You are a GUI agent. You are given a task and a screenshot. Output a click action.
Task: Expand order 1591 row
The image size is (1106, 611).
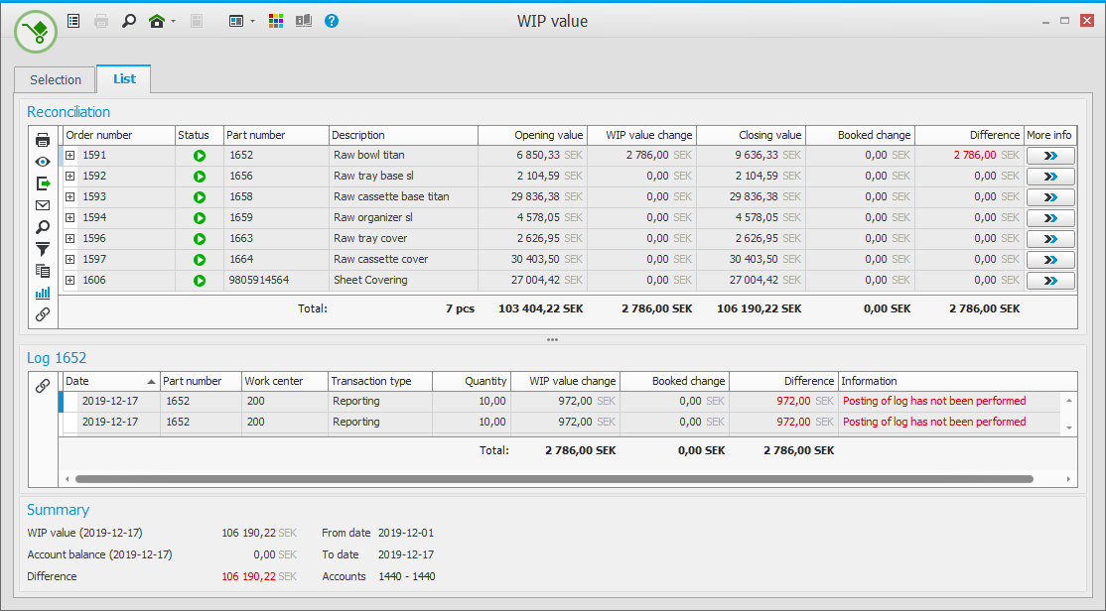pyautogui.click(x=70, y=156)
